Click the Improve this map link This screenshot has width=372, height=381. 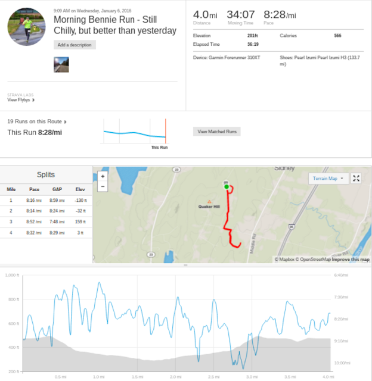click(351, 260)
